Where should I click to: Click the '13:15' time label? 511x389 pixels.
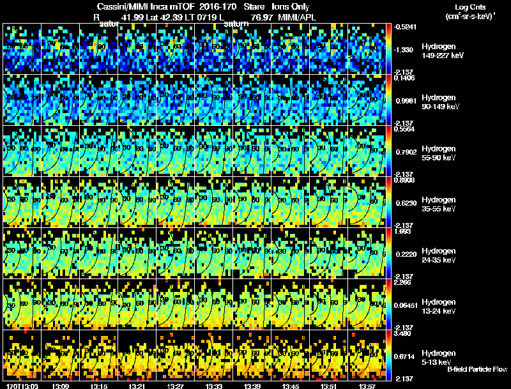[x=99, y=386]
